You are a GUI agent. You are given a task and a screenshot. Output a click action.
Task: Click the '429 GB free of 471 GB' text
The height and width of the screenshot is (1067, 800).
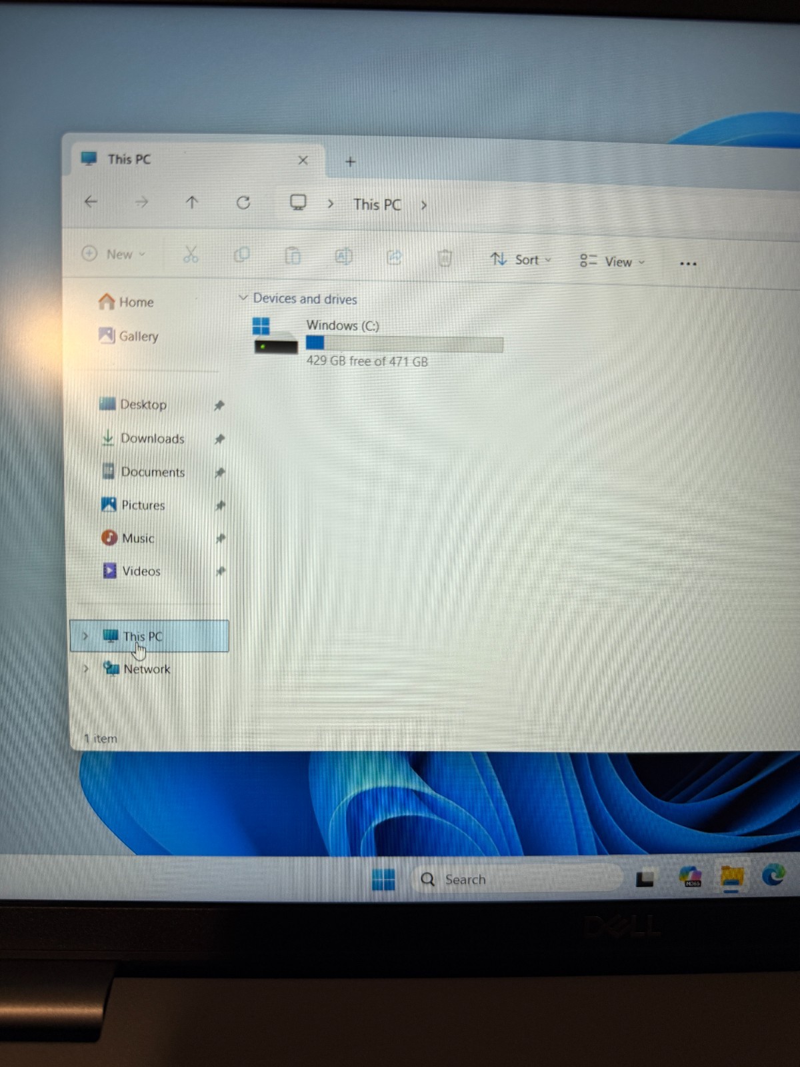tap(367, 361)
